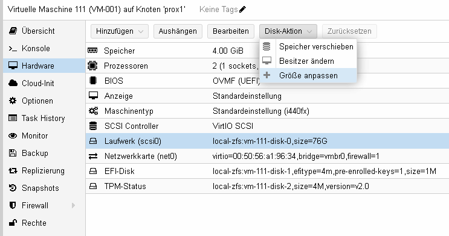Click the Netzwerkkarte arrows icon
Screen dimensions: 449x236
(93, 156)
